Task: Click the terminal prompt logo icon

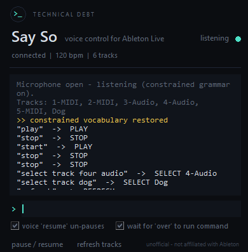Action: pyautogui.click(x=18, y=15)
